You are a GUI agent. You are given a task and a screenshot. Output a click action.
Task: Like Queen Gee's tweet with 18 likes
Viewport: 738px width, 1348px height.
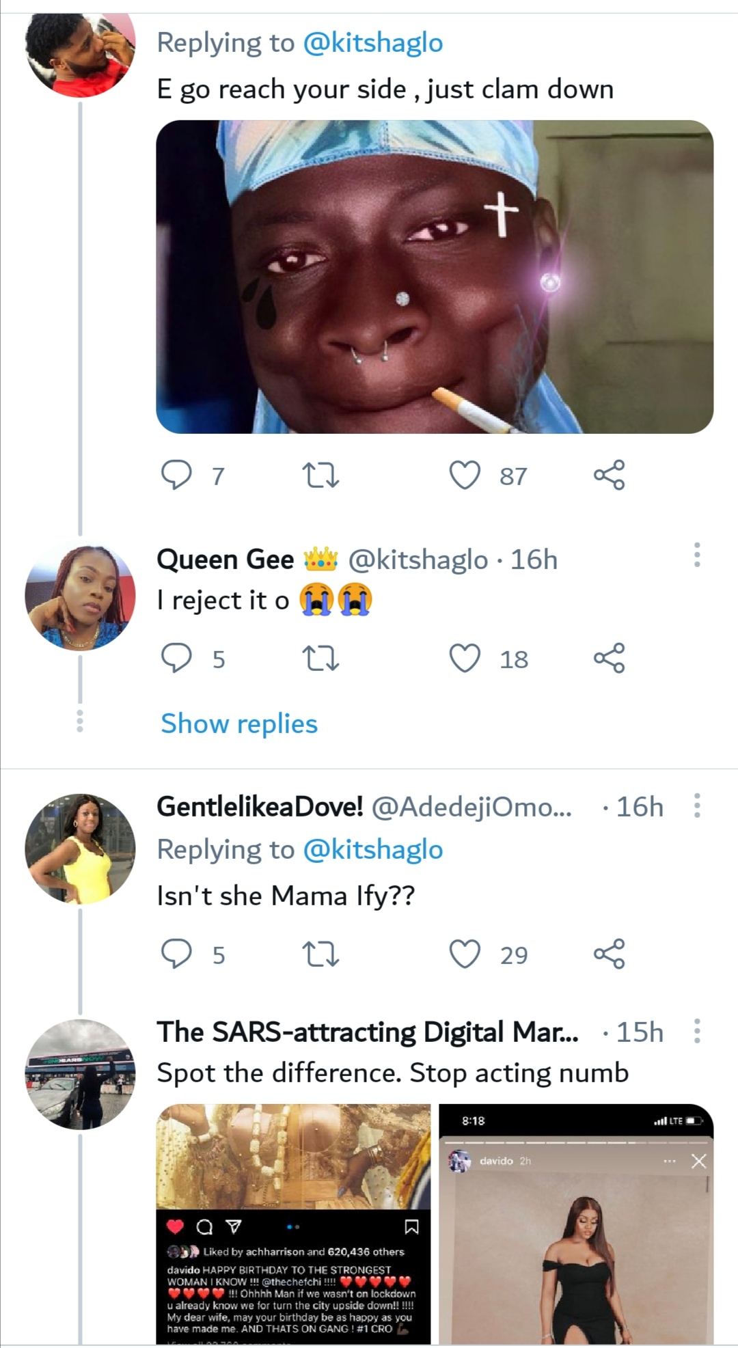pos(465,658)
